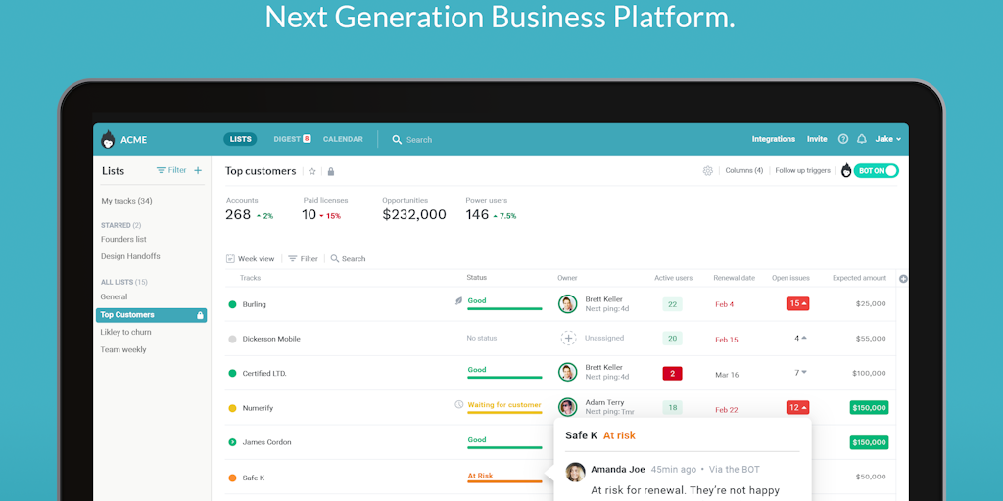Screen dimensions: 1003x501
Task: Open Follow up triggers
Action: pyautogui.click(x=803, y=170)
